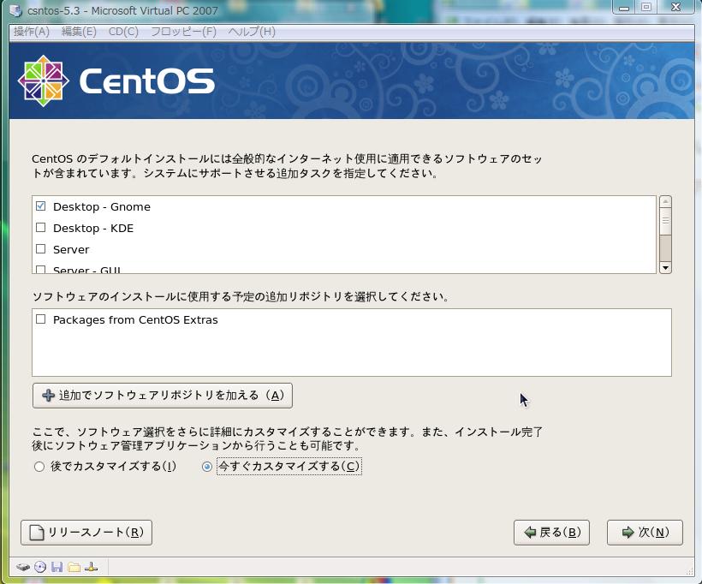702x584 pixels.
Task: Click the shared folder status icon
Action: point(74,567)
